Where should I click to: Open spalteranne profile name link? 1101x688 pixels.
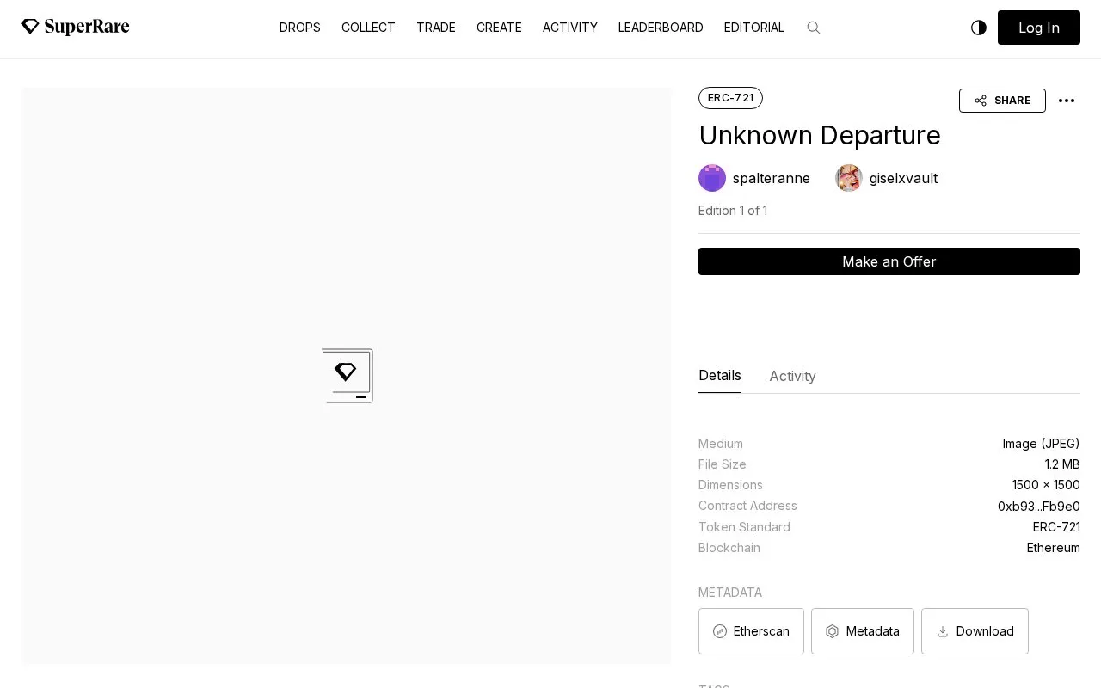772,178
